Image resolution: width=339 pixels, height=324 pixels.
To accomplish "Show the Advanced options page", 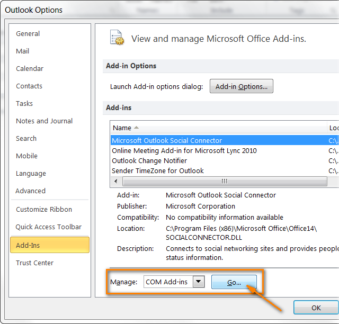I will coord(31,191).
